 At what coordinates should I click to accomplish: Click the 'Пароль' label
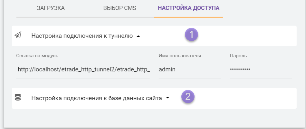pos(238,56)
